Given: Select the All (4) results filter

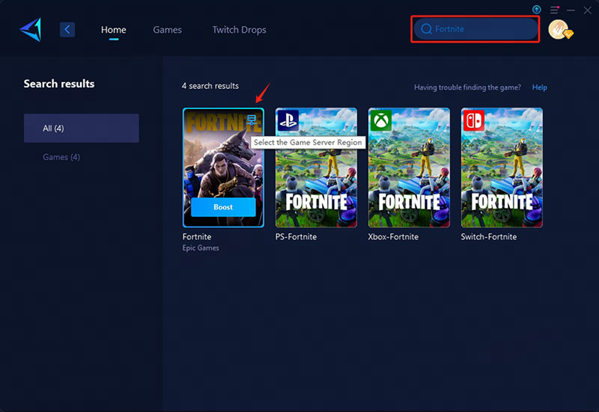Looking at the screenshot, I should click(81, 128).
